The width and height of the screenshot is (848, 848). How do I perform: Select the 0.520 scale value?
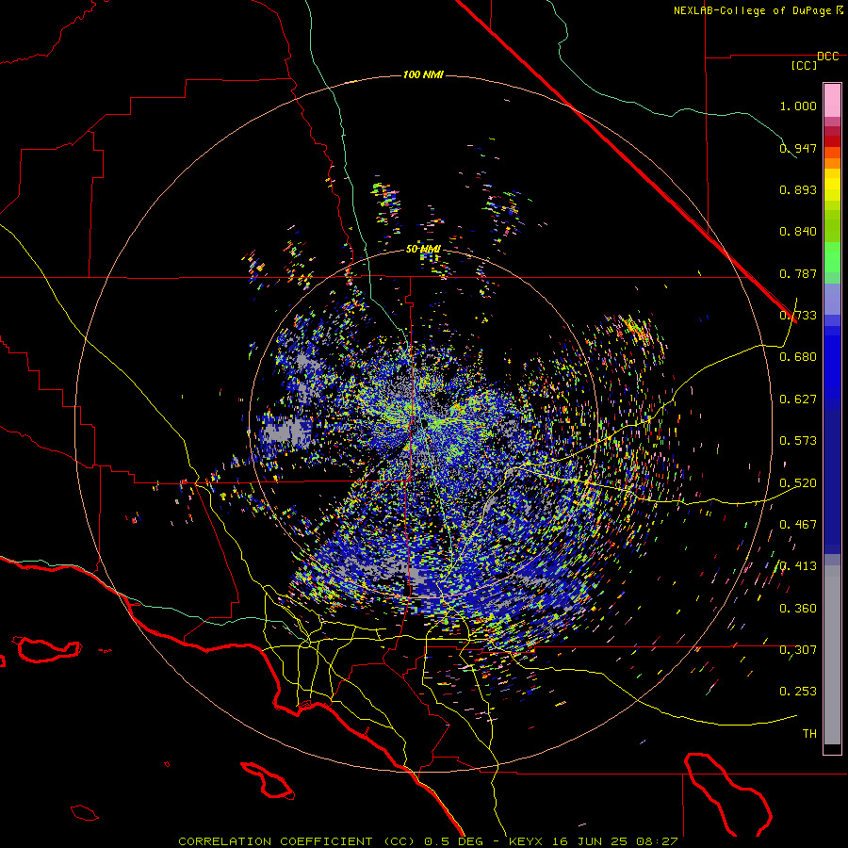[798, 483]
